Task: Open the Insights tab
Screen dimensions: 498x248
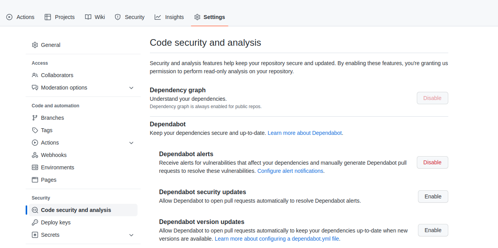Action: pyautogui.click(x=169, y=17)
